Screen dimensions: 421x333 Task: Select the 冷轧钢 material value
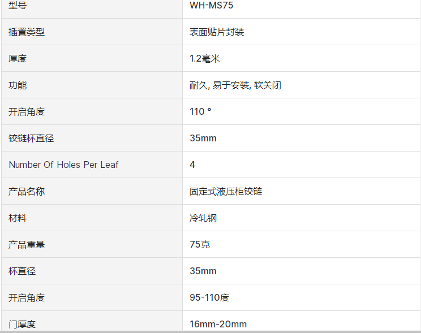point(203,218)
